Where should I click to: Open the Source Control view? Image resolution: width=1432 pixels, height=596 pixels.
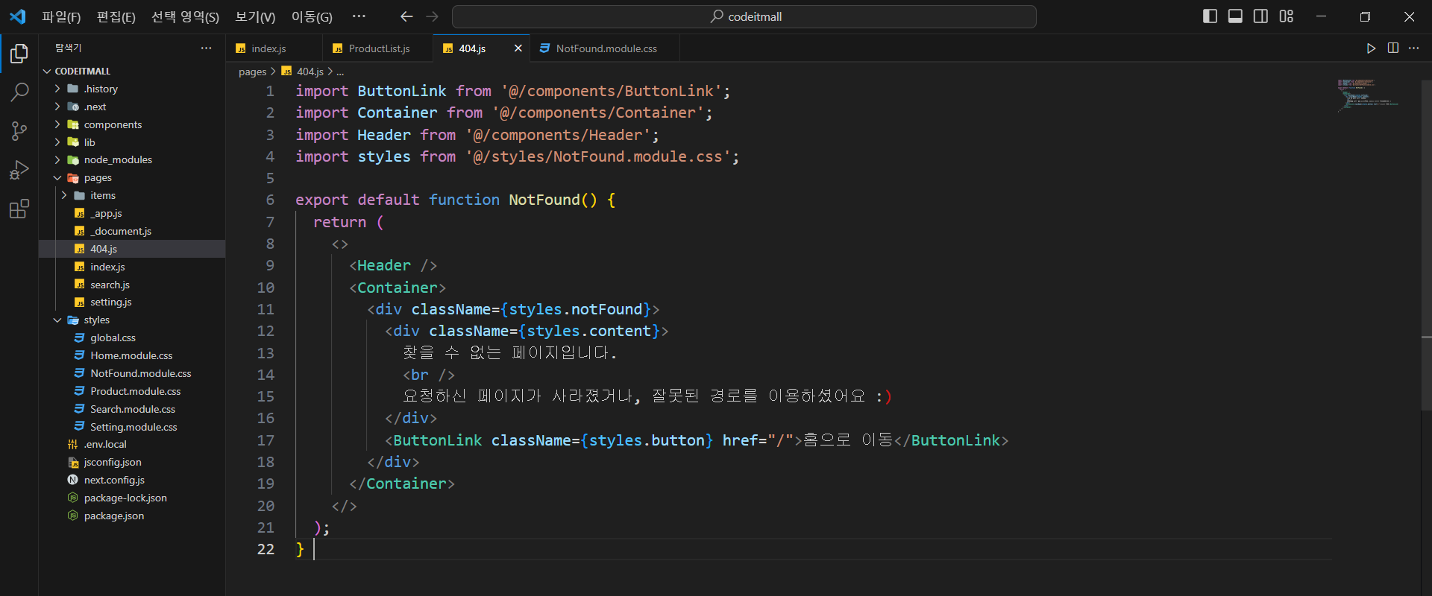pyautogui.click(x=19, y=131)
